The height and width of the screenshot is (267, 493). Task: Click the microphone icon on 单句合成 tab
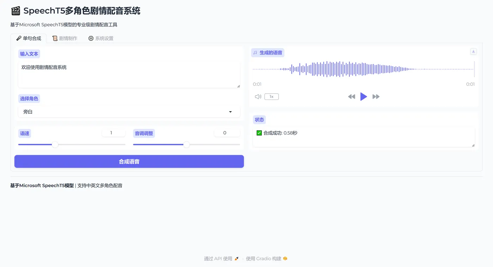(x=19, y=38)
